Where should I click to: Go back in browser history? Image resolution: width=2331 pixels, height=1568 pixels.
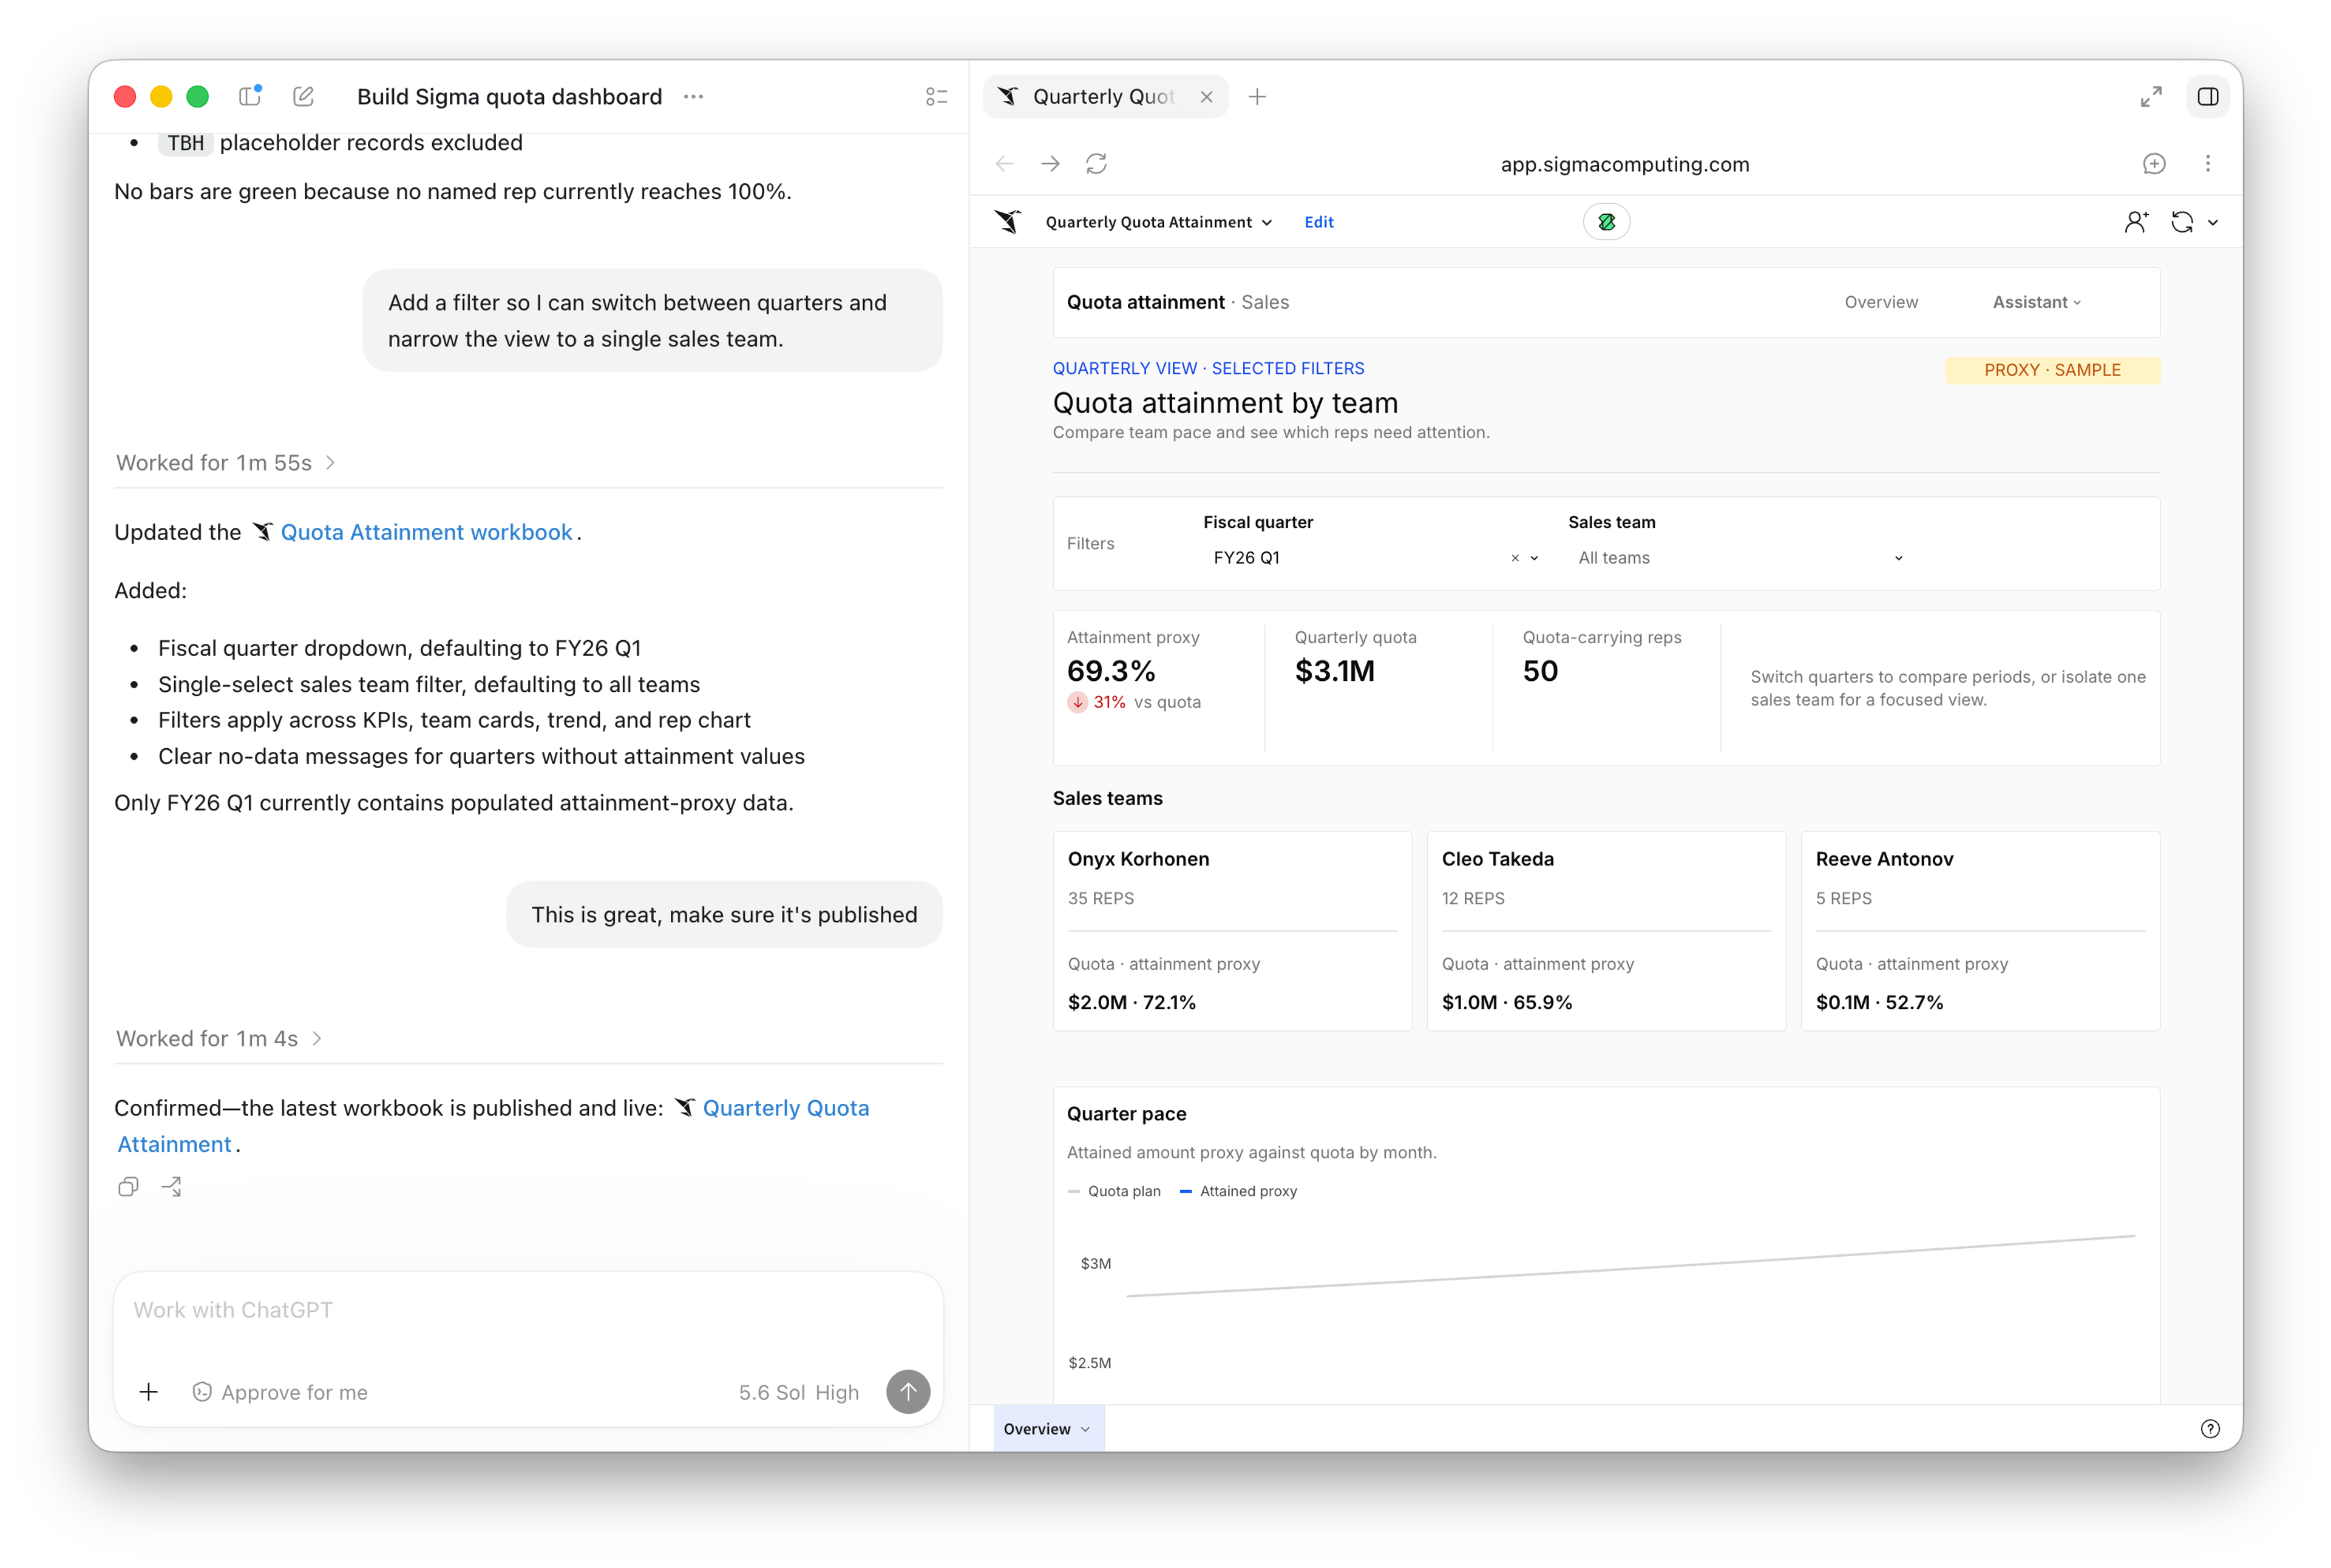(1005, 163)
